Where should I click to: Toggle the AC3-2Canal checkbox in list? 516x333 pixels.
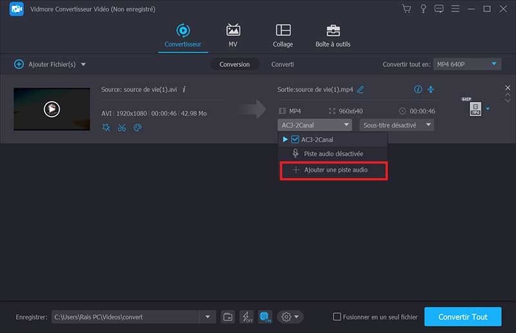pyautogui.click(x=295, y=139)
